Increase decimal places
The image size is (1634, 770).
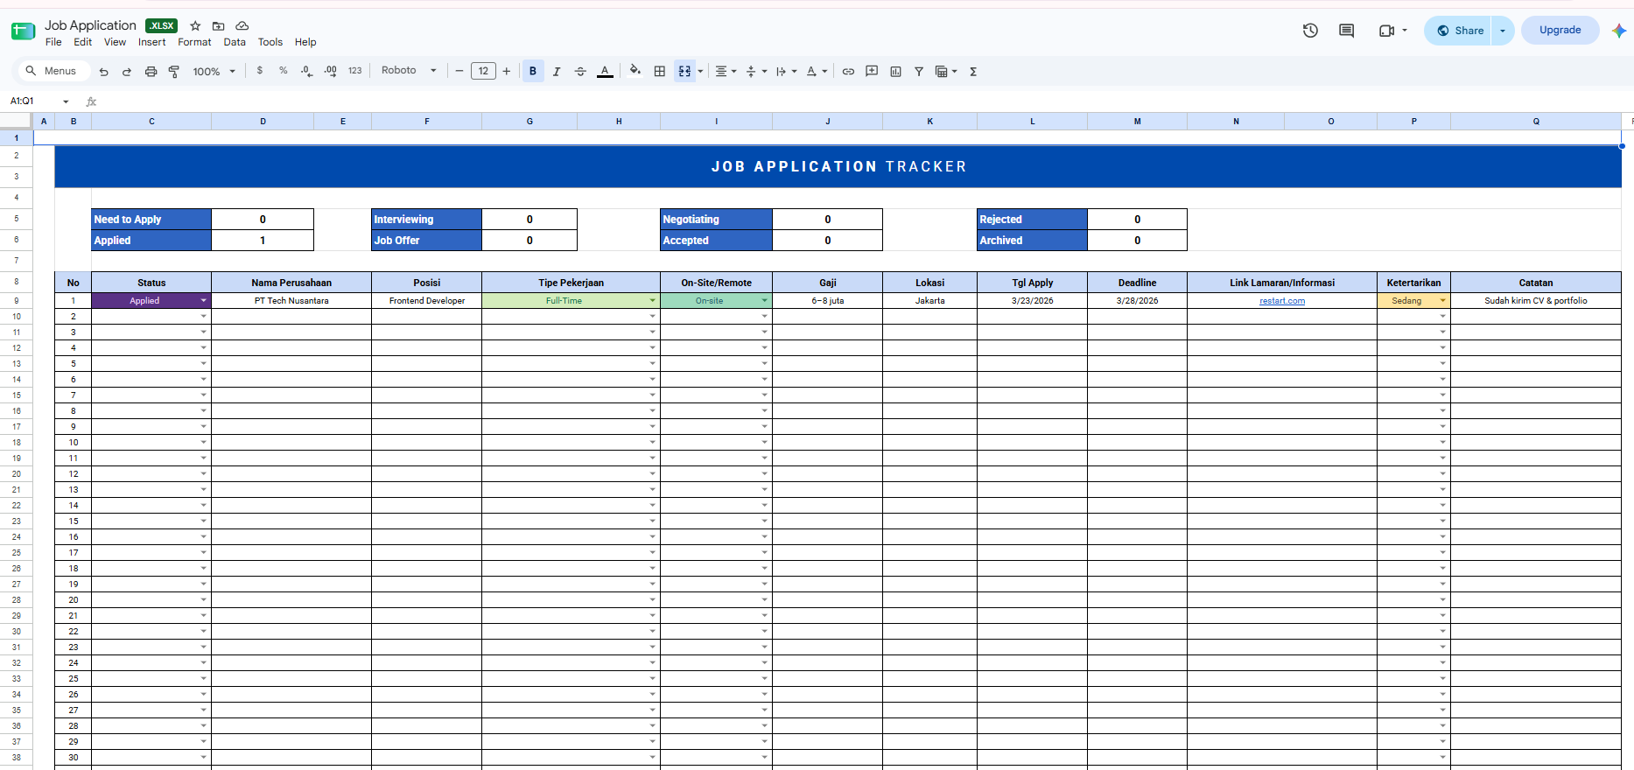330,71
